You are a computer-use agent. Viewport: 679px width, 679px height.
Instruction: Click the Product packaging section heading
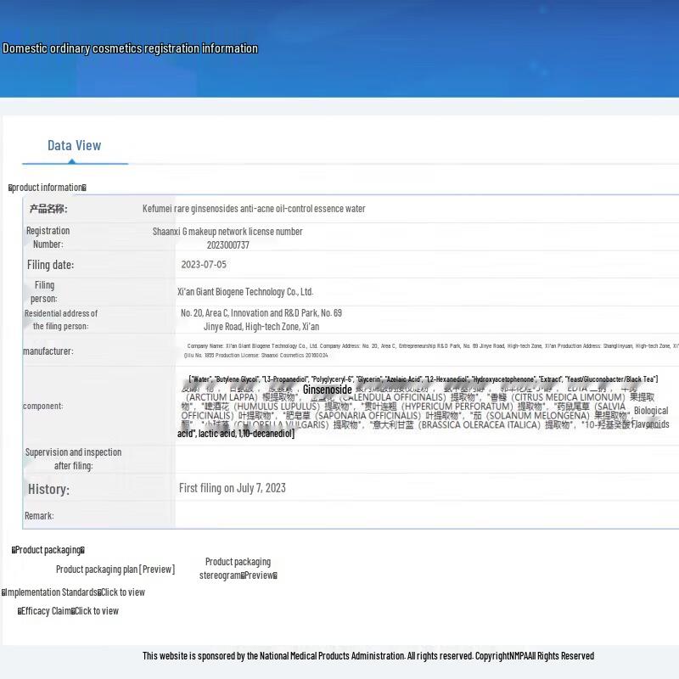(x=48, y=550)
